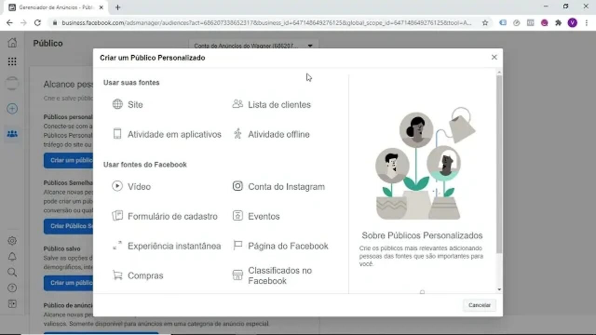The height and width of the screenshot is (335, 596).
Task: Open the Chrome three-dot menu
Action: [x=587, y=22]
